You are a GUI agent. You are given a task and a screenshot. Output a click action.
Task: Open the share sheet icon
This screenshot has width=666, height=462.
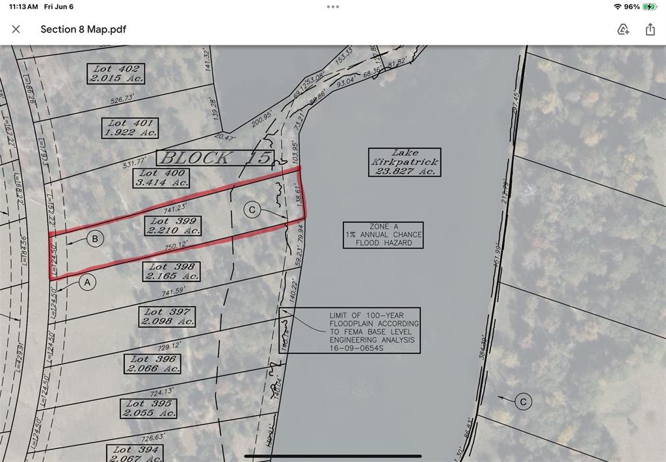pyautogui.click(x=650, y=29)
